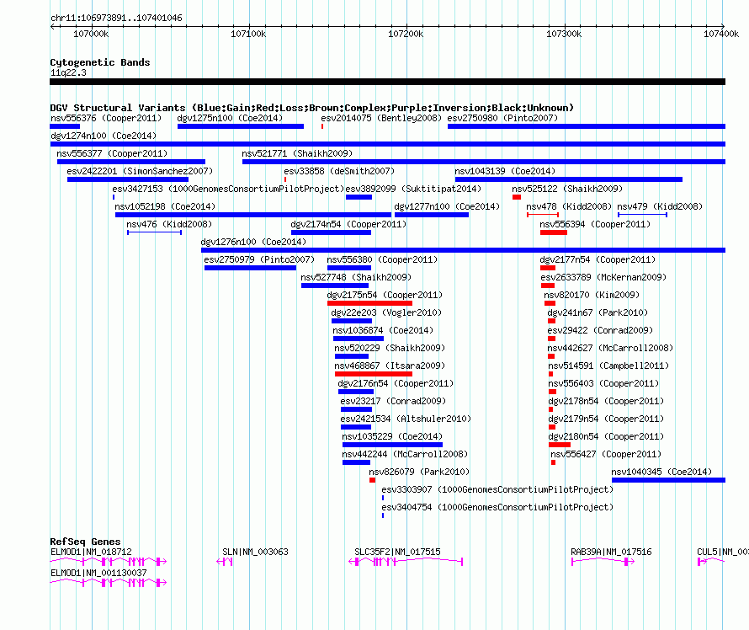Open esv3427153 1000GenomesConsortiumPilotProject entry
This screenshot has width=749, height=630.
(x=228, y=189)
